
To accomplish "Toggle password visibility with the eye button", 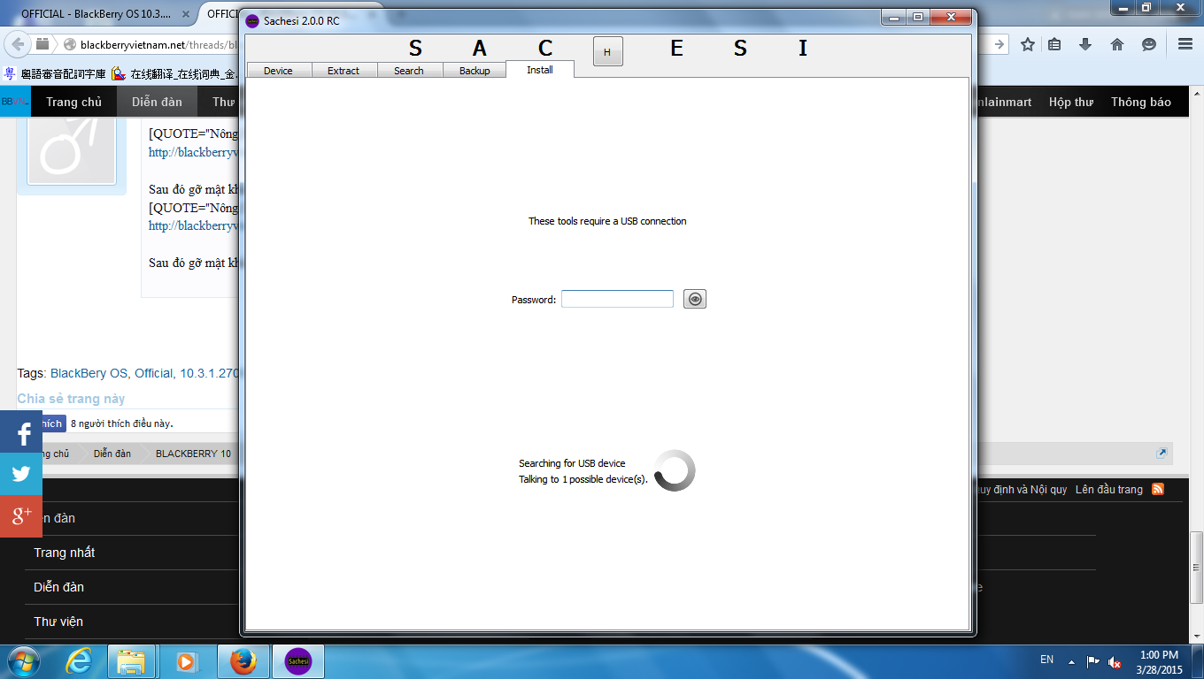I will click(x=695, y=299).
